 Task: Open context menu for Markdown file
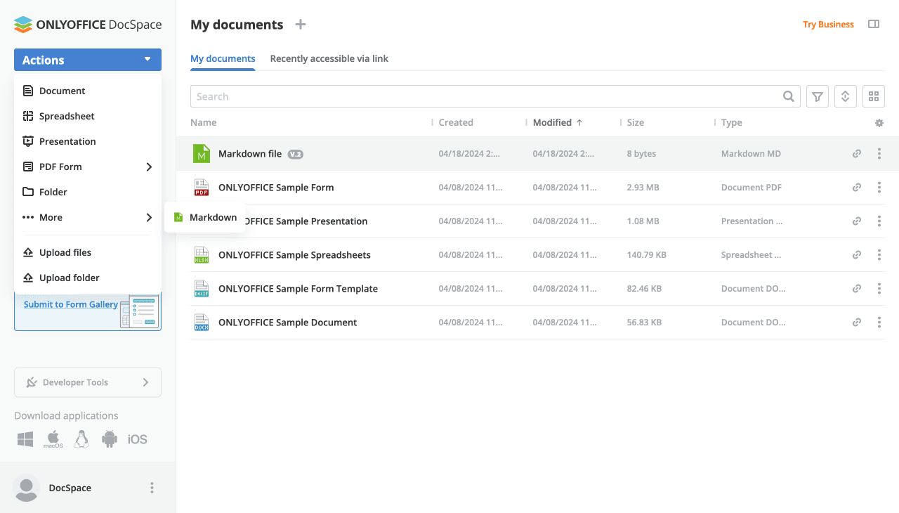click(879, 154)
